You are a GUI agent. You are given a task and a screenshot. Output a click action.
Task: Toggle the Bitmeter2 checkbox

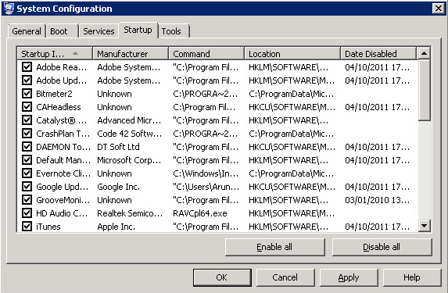click(x=27, y=94)
